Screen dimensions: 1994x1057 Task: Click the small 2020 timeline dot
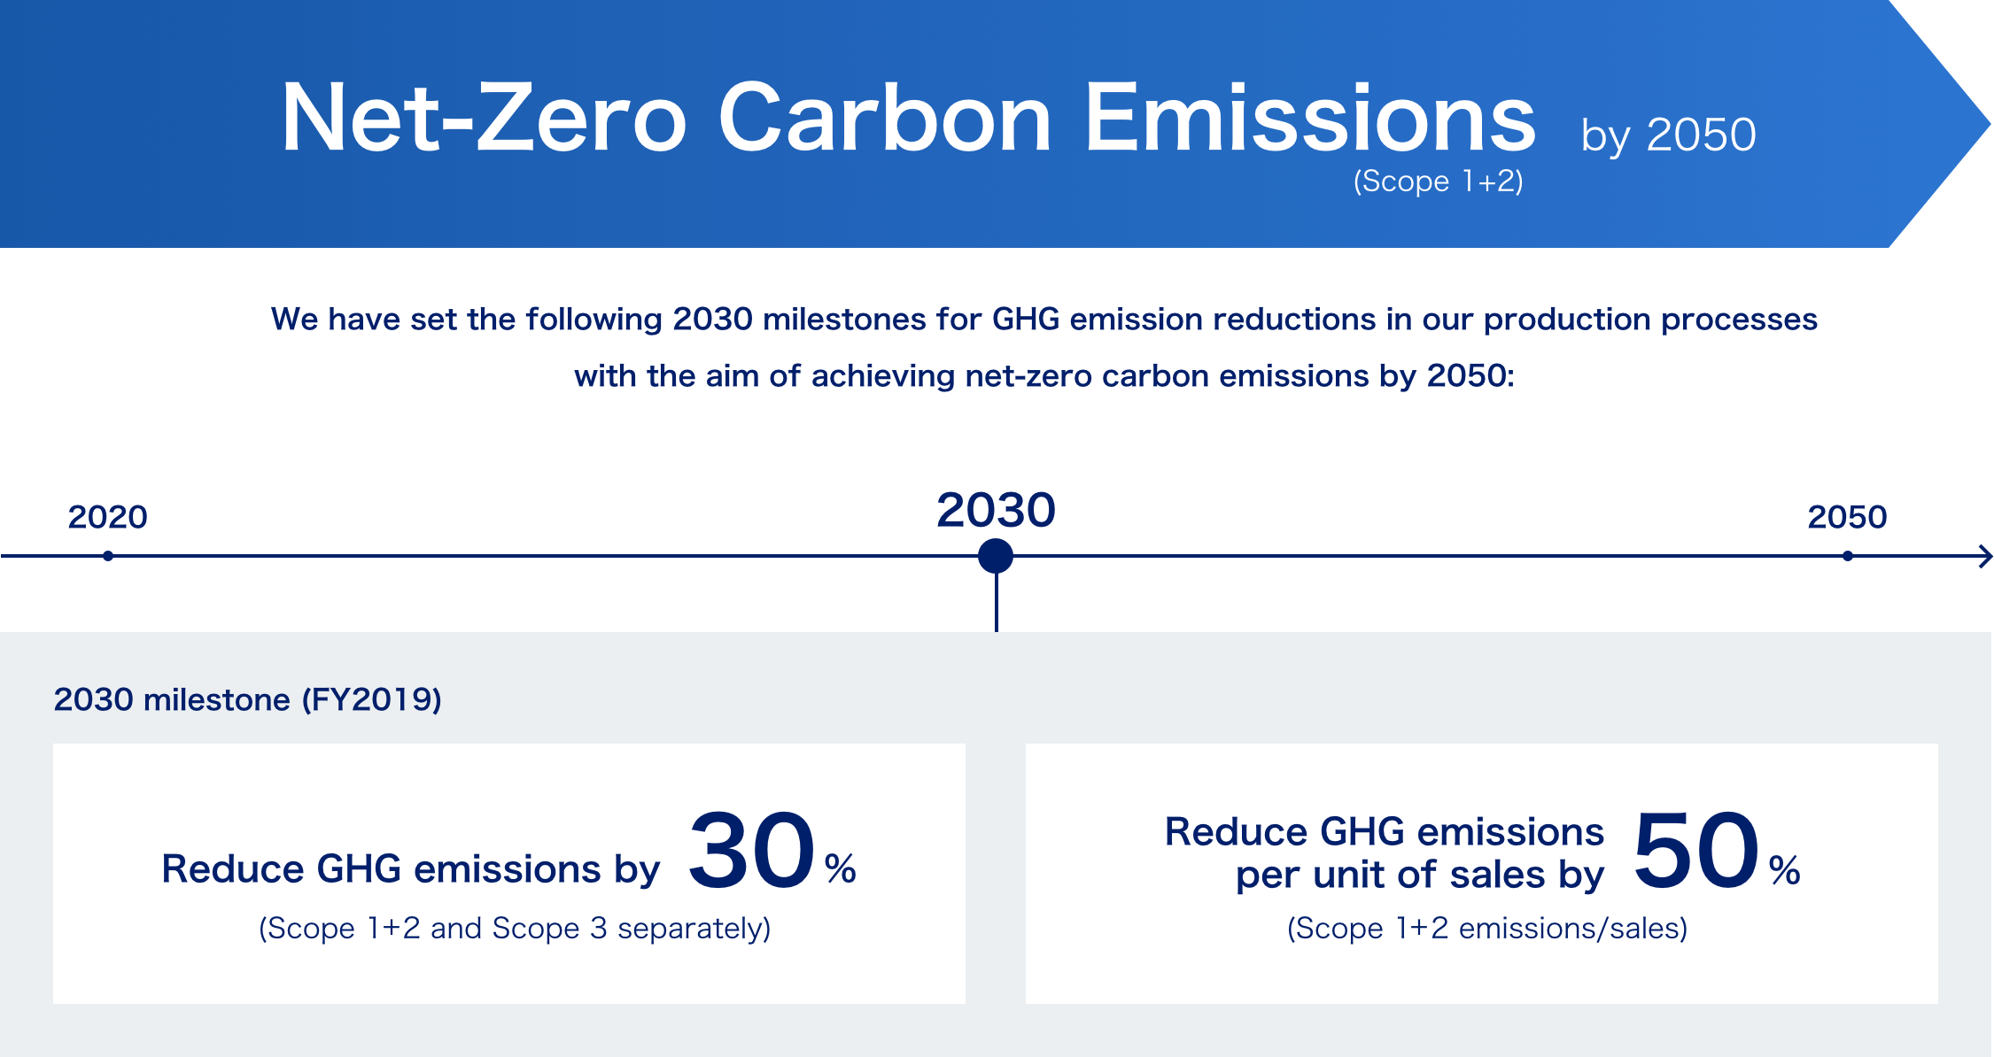point(107,556)
